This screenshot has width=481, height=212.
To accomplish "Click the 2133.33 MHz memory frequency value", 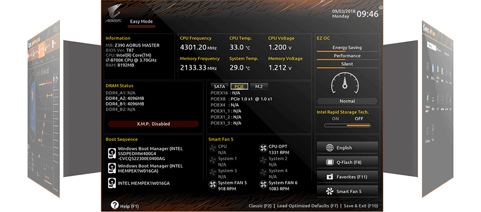I will pyautogui.click(x=199, y=68).
